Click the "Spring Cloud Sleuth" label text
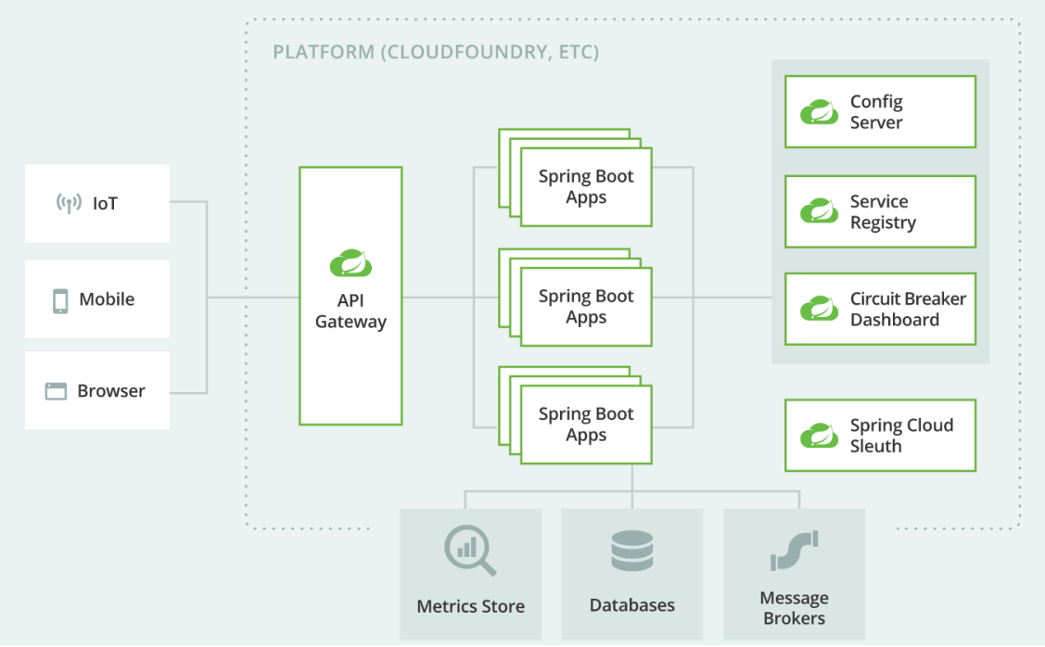Screen dimensions: 1045x647 coord(901,436)
